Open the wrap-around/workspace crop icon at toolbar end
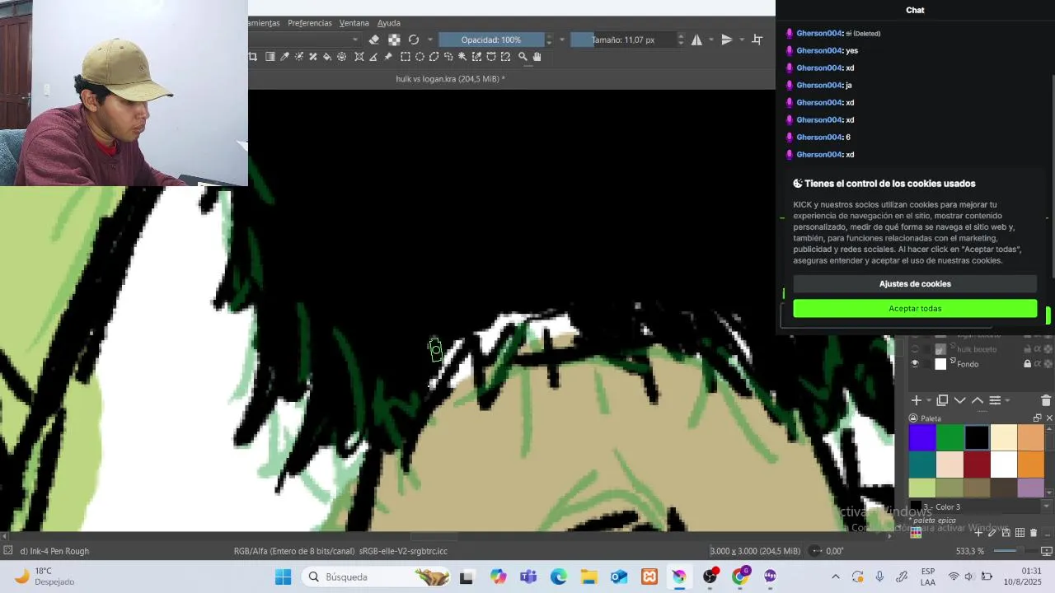1055x593 pixels. (x=757, y=40)
